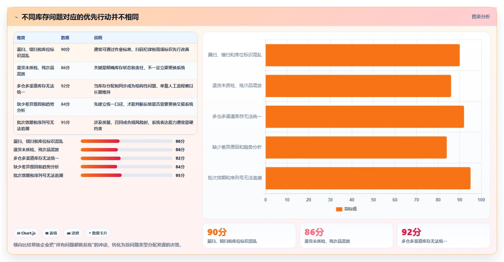Click progress list label 漏扫、错扫和库位标识混乱
The image size is (504, 262).
coord(38,141)
